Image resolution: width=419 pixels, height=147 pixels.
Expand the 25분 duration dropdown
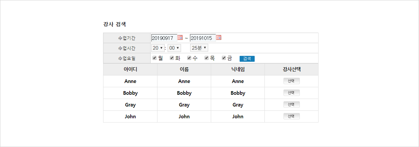[199, 48]
